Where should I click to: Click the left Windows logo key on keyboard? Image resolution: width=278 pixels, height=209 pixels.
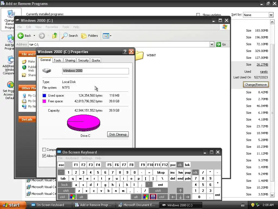[x=72, y=197]
